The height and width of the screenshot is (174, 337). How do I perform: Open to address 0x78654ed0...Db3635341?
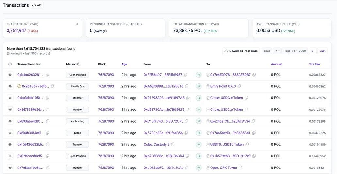click(x=230, y=133)
